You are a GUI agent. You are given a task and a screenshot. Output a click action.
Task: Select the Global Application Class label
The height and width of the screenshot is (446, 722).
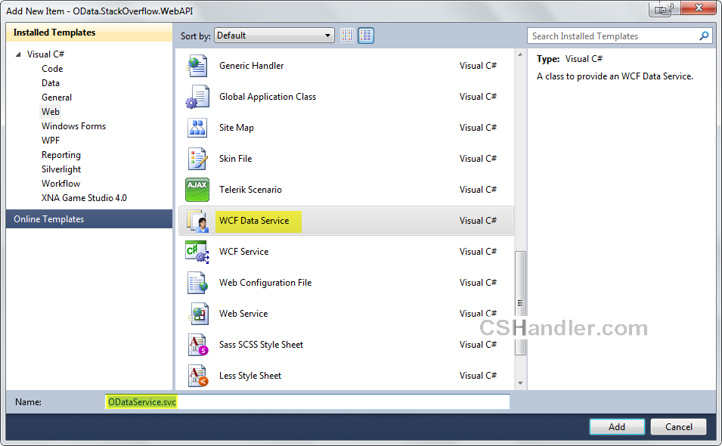coord(268,97)
